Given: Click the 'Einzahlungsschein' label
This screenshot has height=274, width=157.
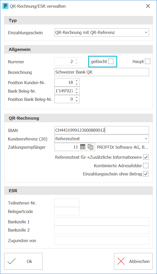Looking at the screenshot, I should [25, 33].
